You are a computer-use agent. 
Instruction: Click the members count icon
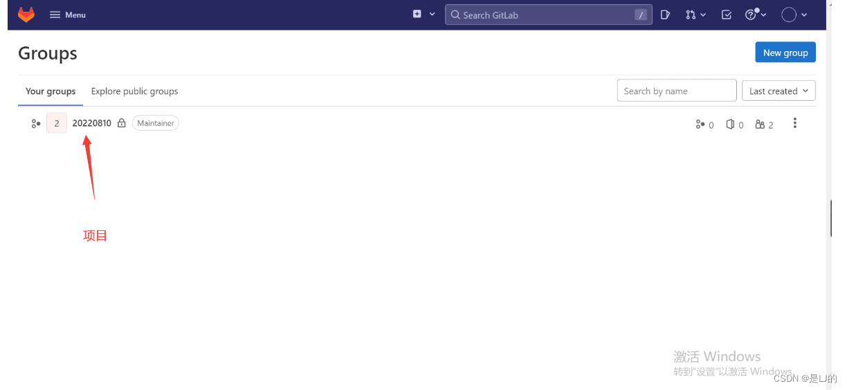point(760,124)
